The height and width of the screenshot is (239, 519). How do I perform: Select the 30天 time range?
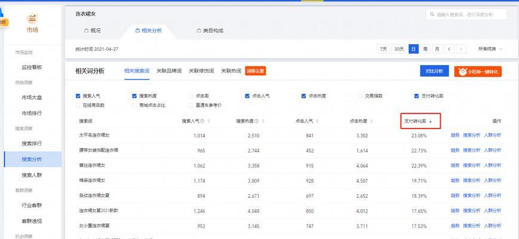click(399, 49)
